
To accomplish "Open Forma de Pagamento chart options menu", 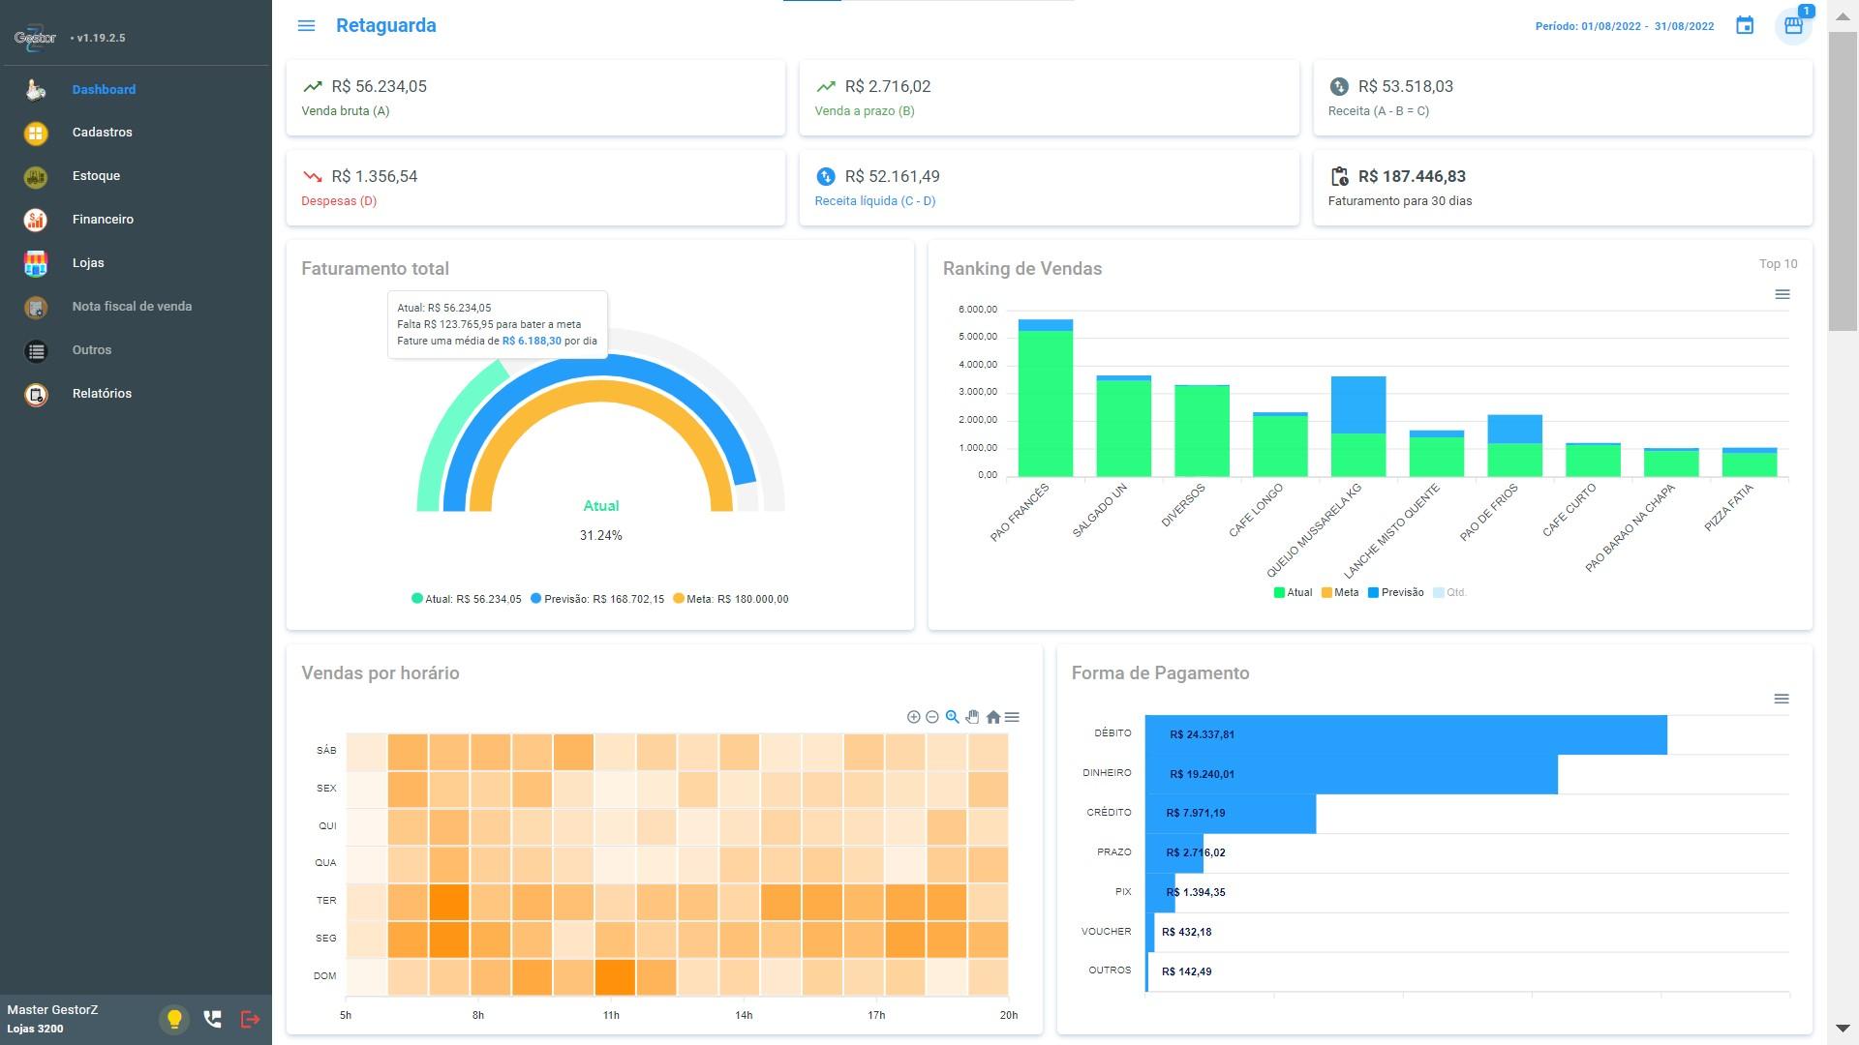I will (1782, 699).
